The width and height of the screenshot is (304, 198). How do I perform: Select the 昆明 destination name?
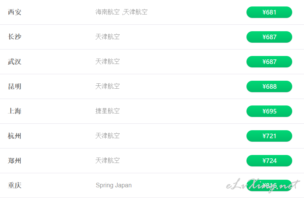point(14,86)
